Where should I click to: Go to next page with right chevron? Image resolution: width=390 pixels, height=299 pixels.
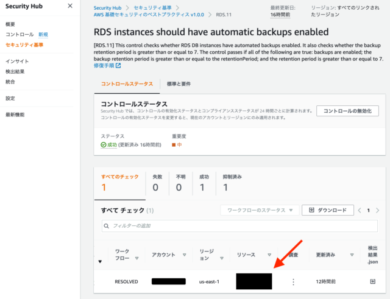click(377, 211)
